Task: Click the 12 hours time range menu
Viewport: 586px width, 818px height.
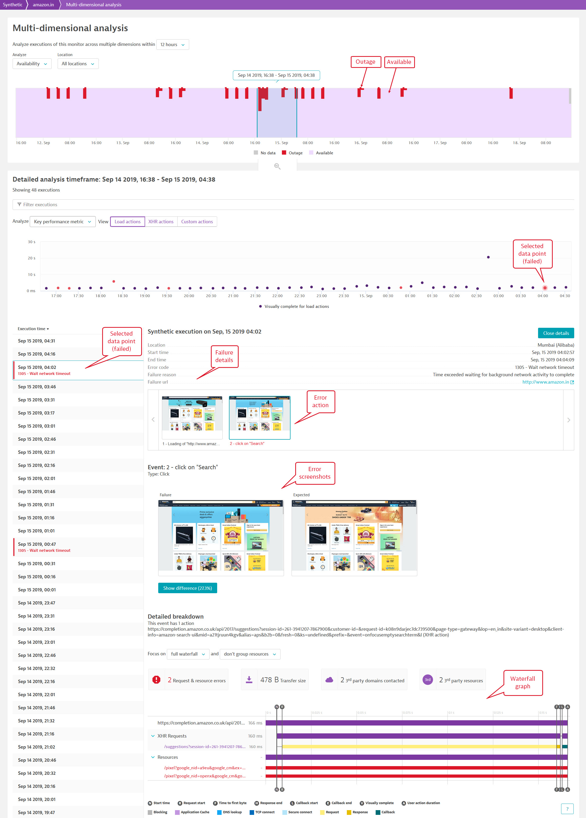Action: pyautogui.click(x=172, y=44)
